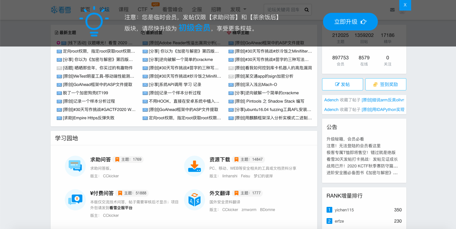Open ranked user yichen115 profile
This screenshot has height=229, width=456.
pos(344,210)
